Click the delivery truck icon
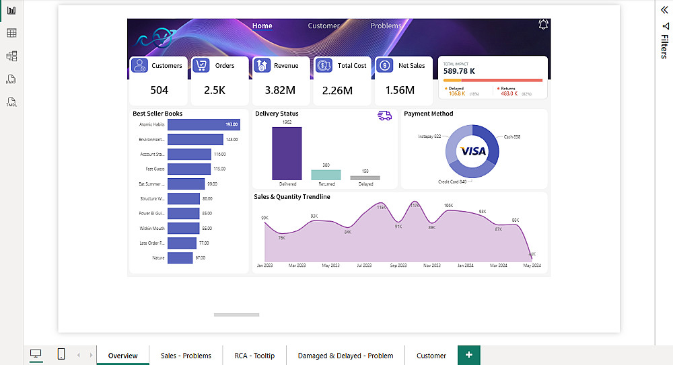The image size is (673, 365). coord(384,116)
